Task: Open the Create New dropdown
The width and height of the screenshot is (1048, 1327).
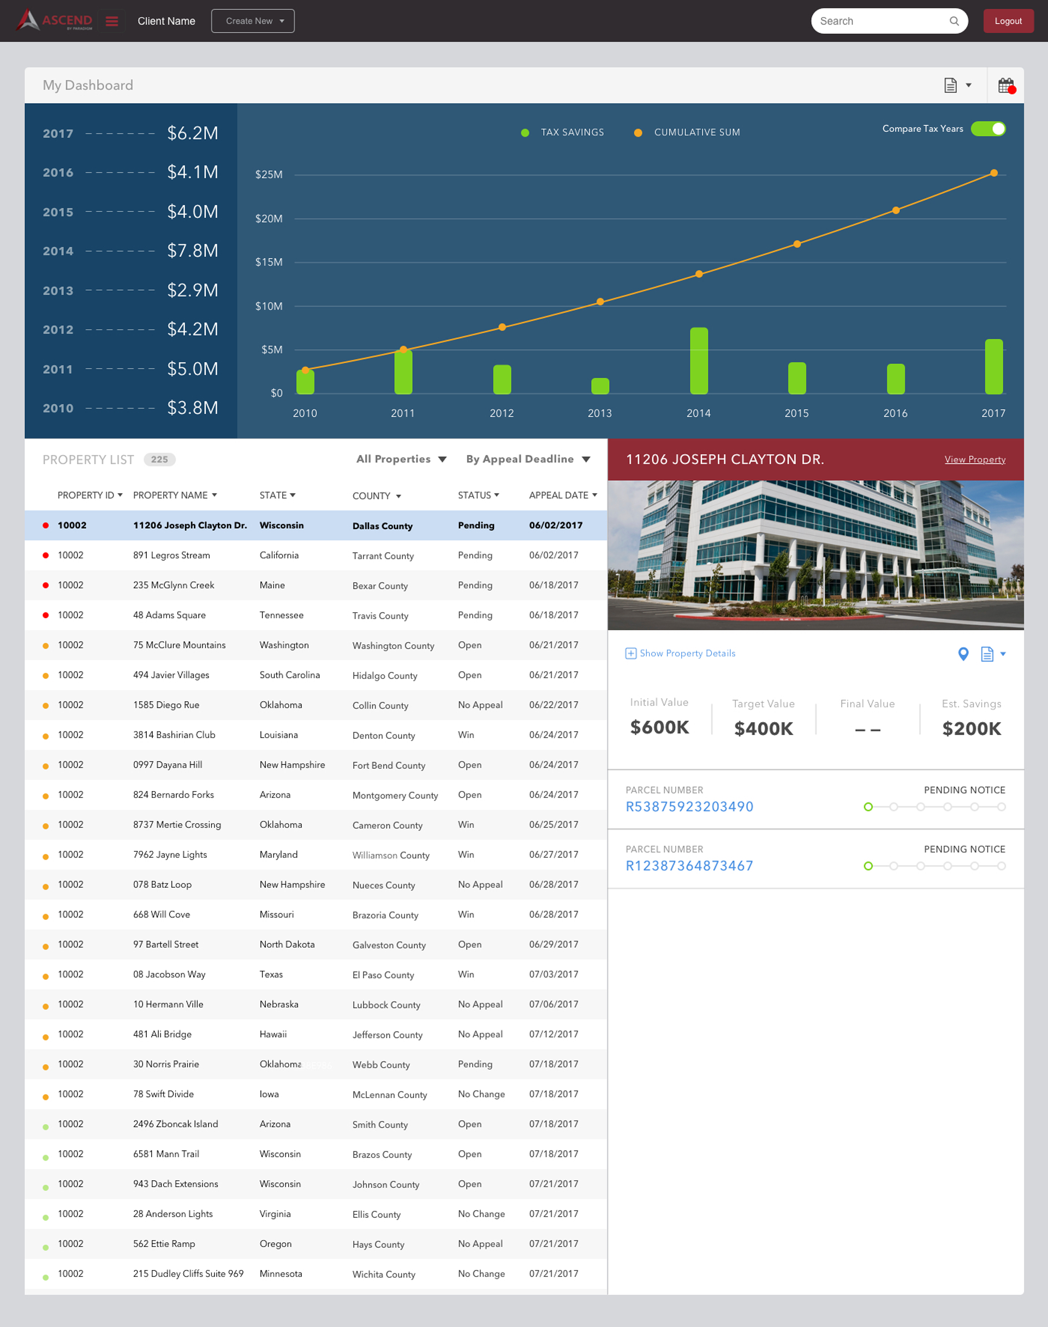Action: [x=253, y=21]
